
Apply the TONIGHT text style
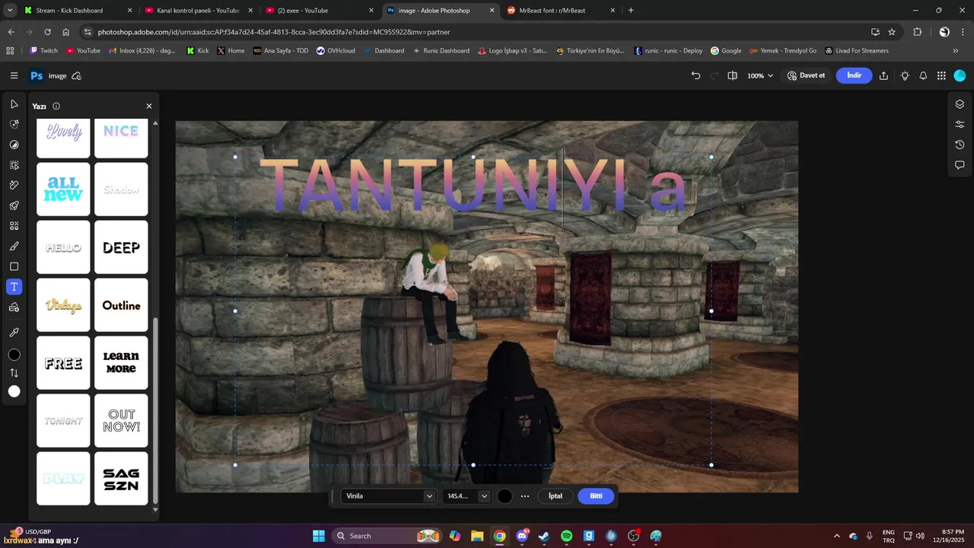point(63,421)
